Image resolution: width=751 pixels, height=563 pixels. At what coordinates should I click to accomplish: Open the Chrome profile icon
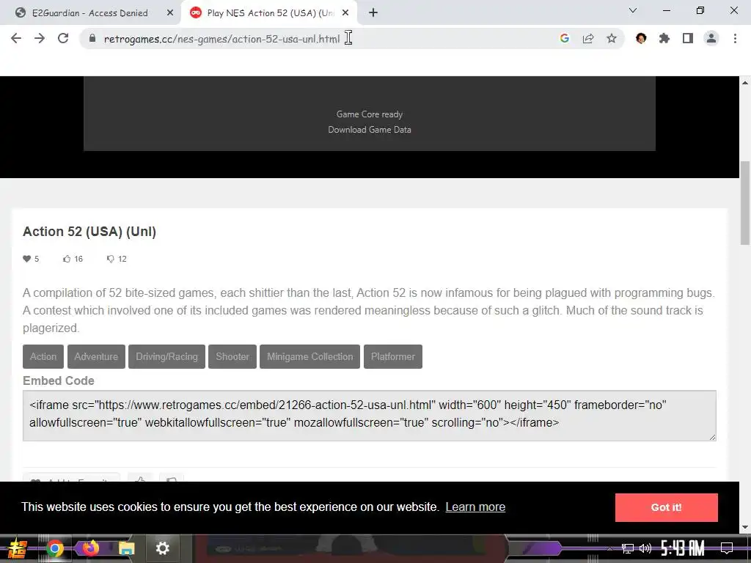click(x=711, y=38)
